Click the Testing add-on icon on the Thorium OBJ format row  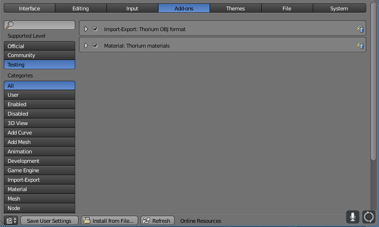pyautogui.click(x=360, y=29)
